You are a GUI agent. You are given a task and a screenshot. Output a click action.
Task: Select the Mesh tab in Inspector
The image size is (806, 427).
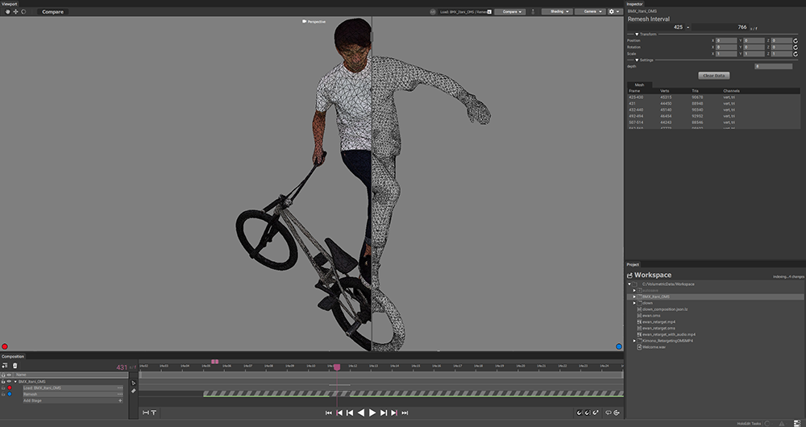(639, 85)
